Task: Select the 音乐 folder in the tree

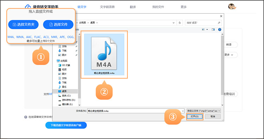Action: coord(62,87)
